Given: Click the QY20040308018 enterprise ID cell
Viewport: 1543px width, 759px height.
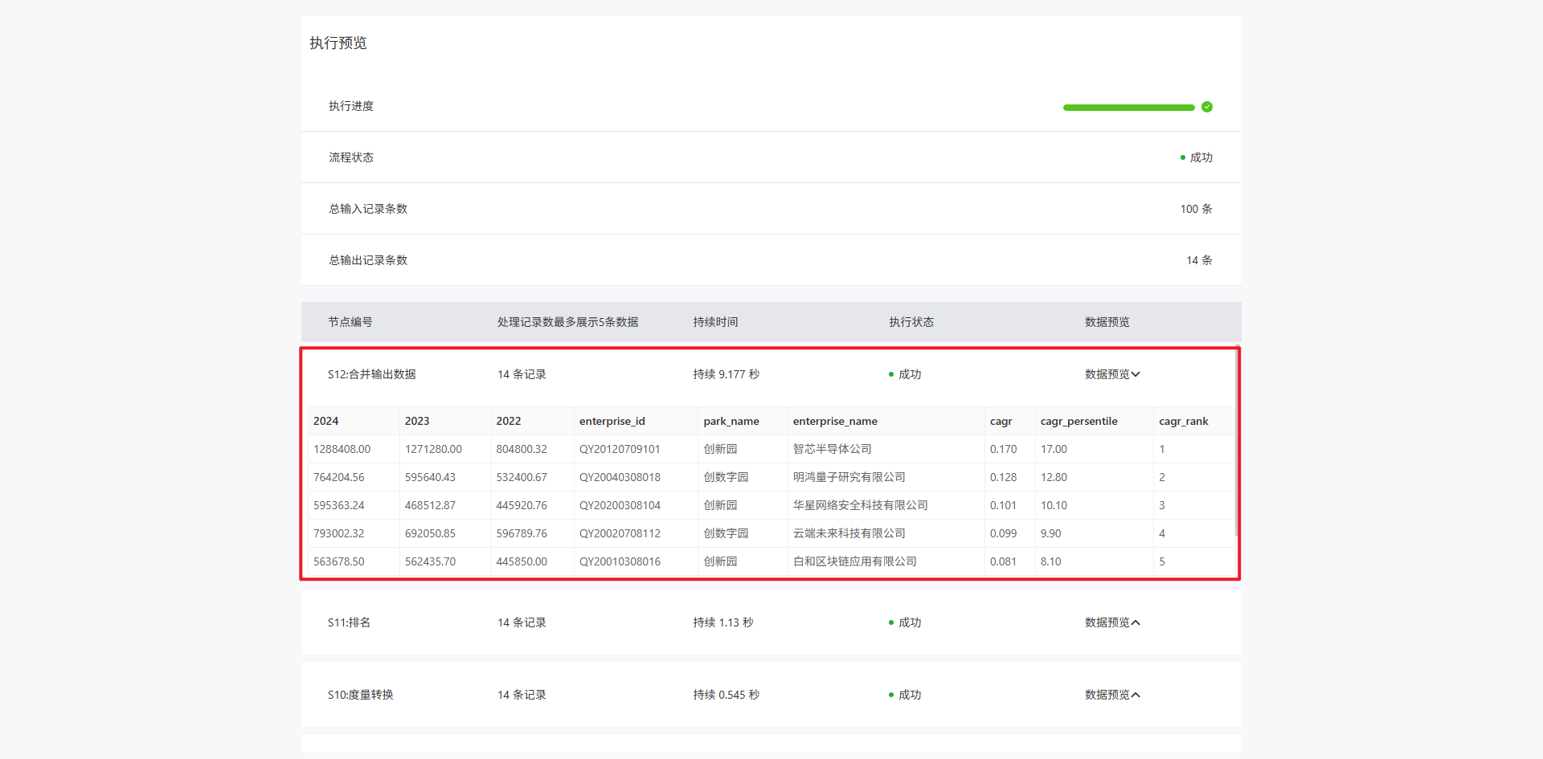Looking at the screenshot, I should click(x=620, y=477).
